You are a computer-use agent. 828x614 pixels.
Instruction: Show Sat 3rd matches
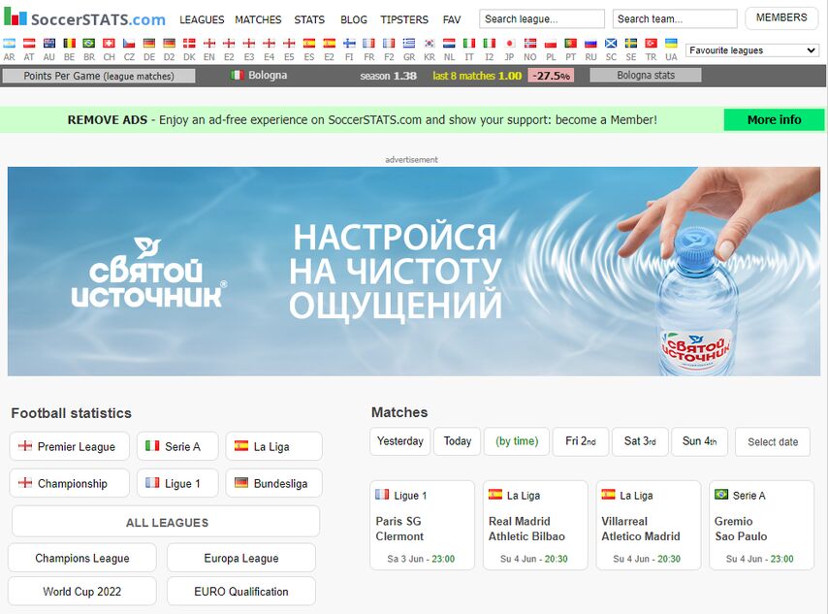pos(640,441)
